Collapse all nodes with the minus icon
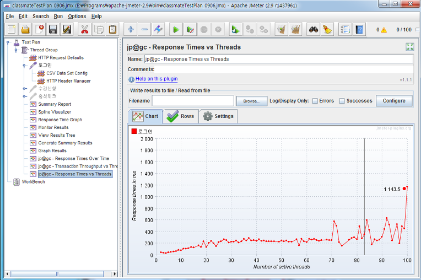421x280 pixels. (144, 29)
